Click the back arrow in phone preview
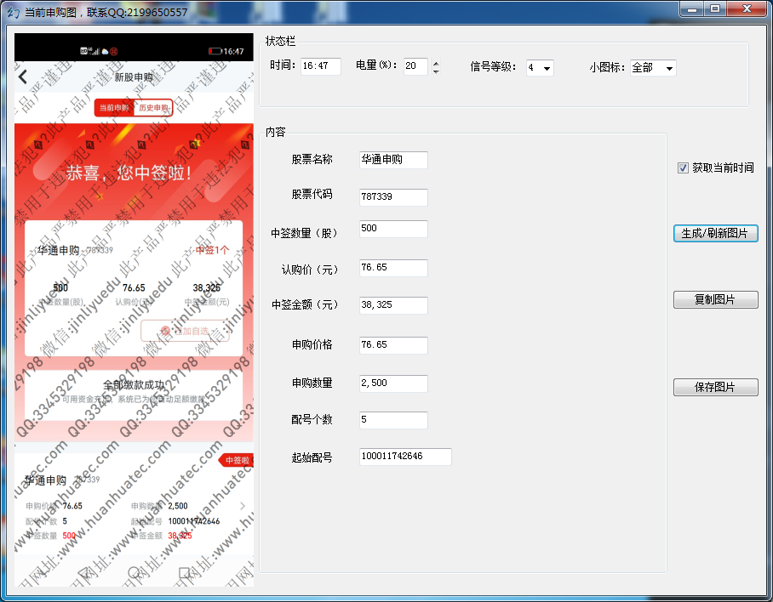This screenshot has height=602, width=773. [24, 77]
